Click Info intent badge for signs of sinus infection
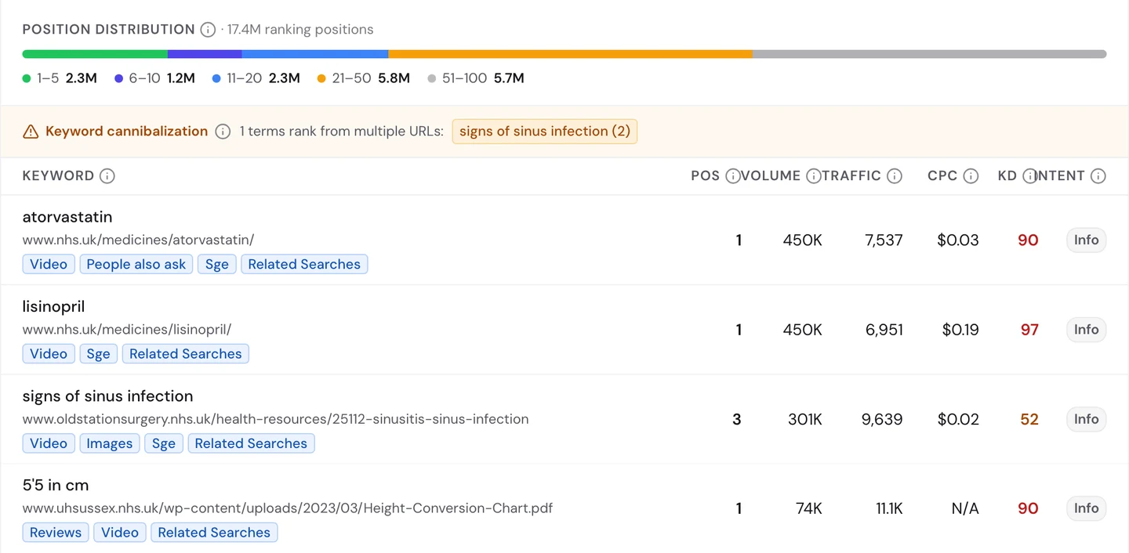The height and width of the screenshot is (553, 1129). 1086,419
